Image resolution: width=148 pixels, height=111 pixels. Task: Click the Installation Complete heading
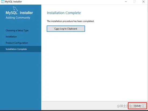pyautogui.click(x=64, y=13)
